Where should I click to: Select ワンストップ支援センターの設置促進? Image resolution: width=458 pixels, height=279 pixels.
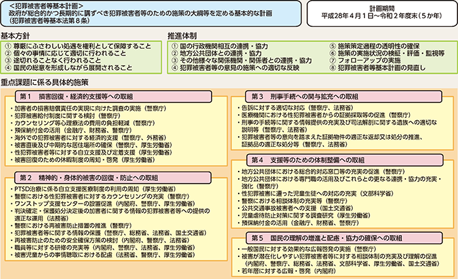[x=103, y=204]
